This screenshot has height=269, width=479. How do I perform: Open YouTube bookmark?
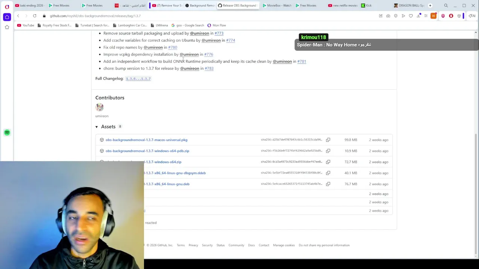tap(25, 25)
